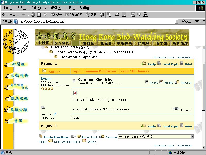206x155 pixels.
Task: Click the Print icon in browser toolbar
Action: pos(117,14)
